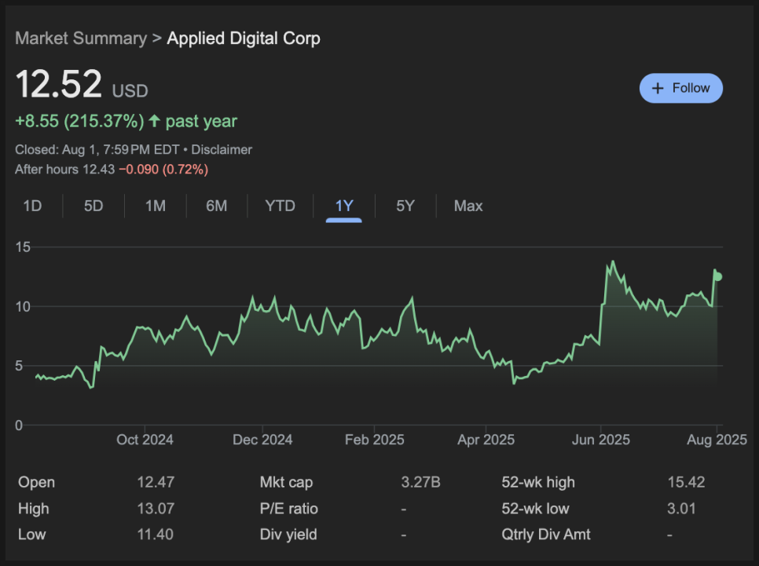Click the Mkt cap value 3.27B
Viewport: 759px width, 566px height.
pos(420,482)
